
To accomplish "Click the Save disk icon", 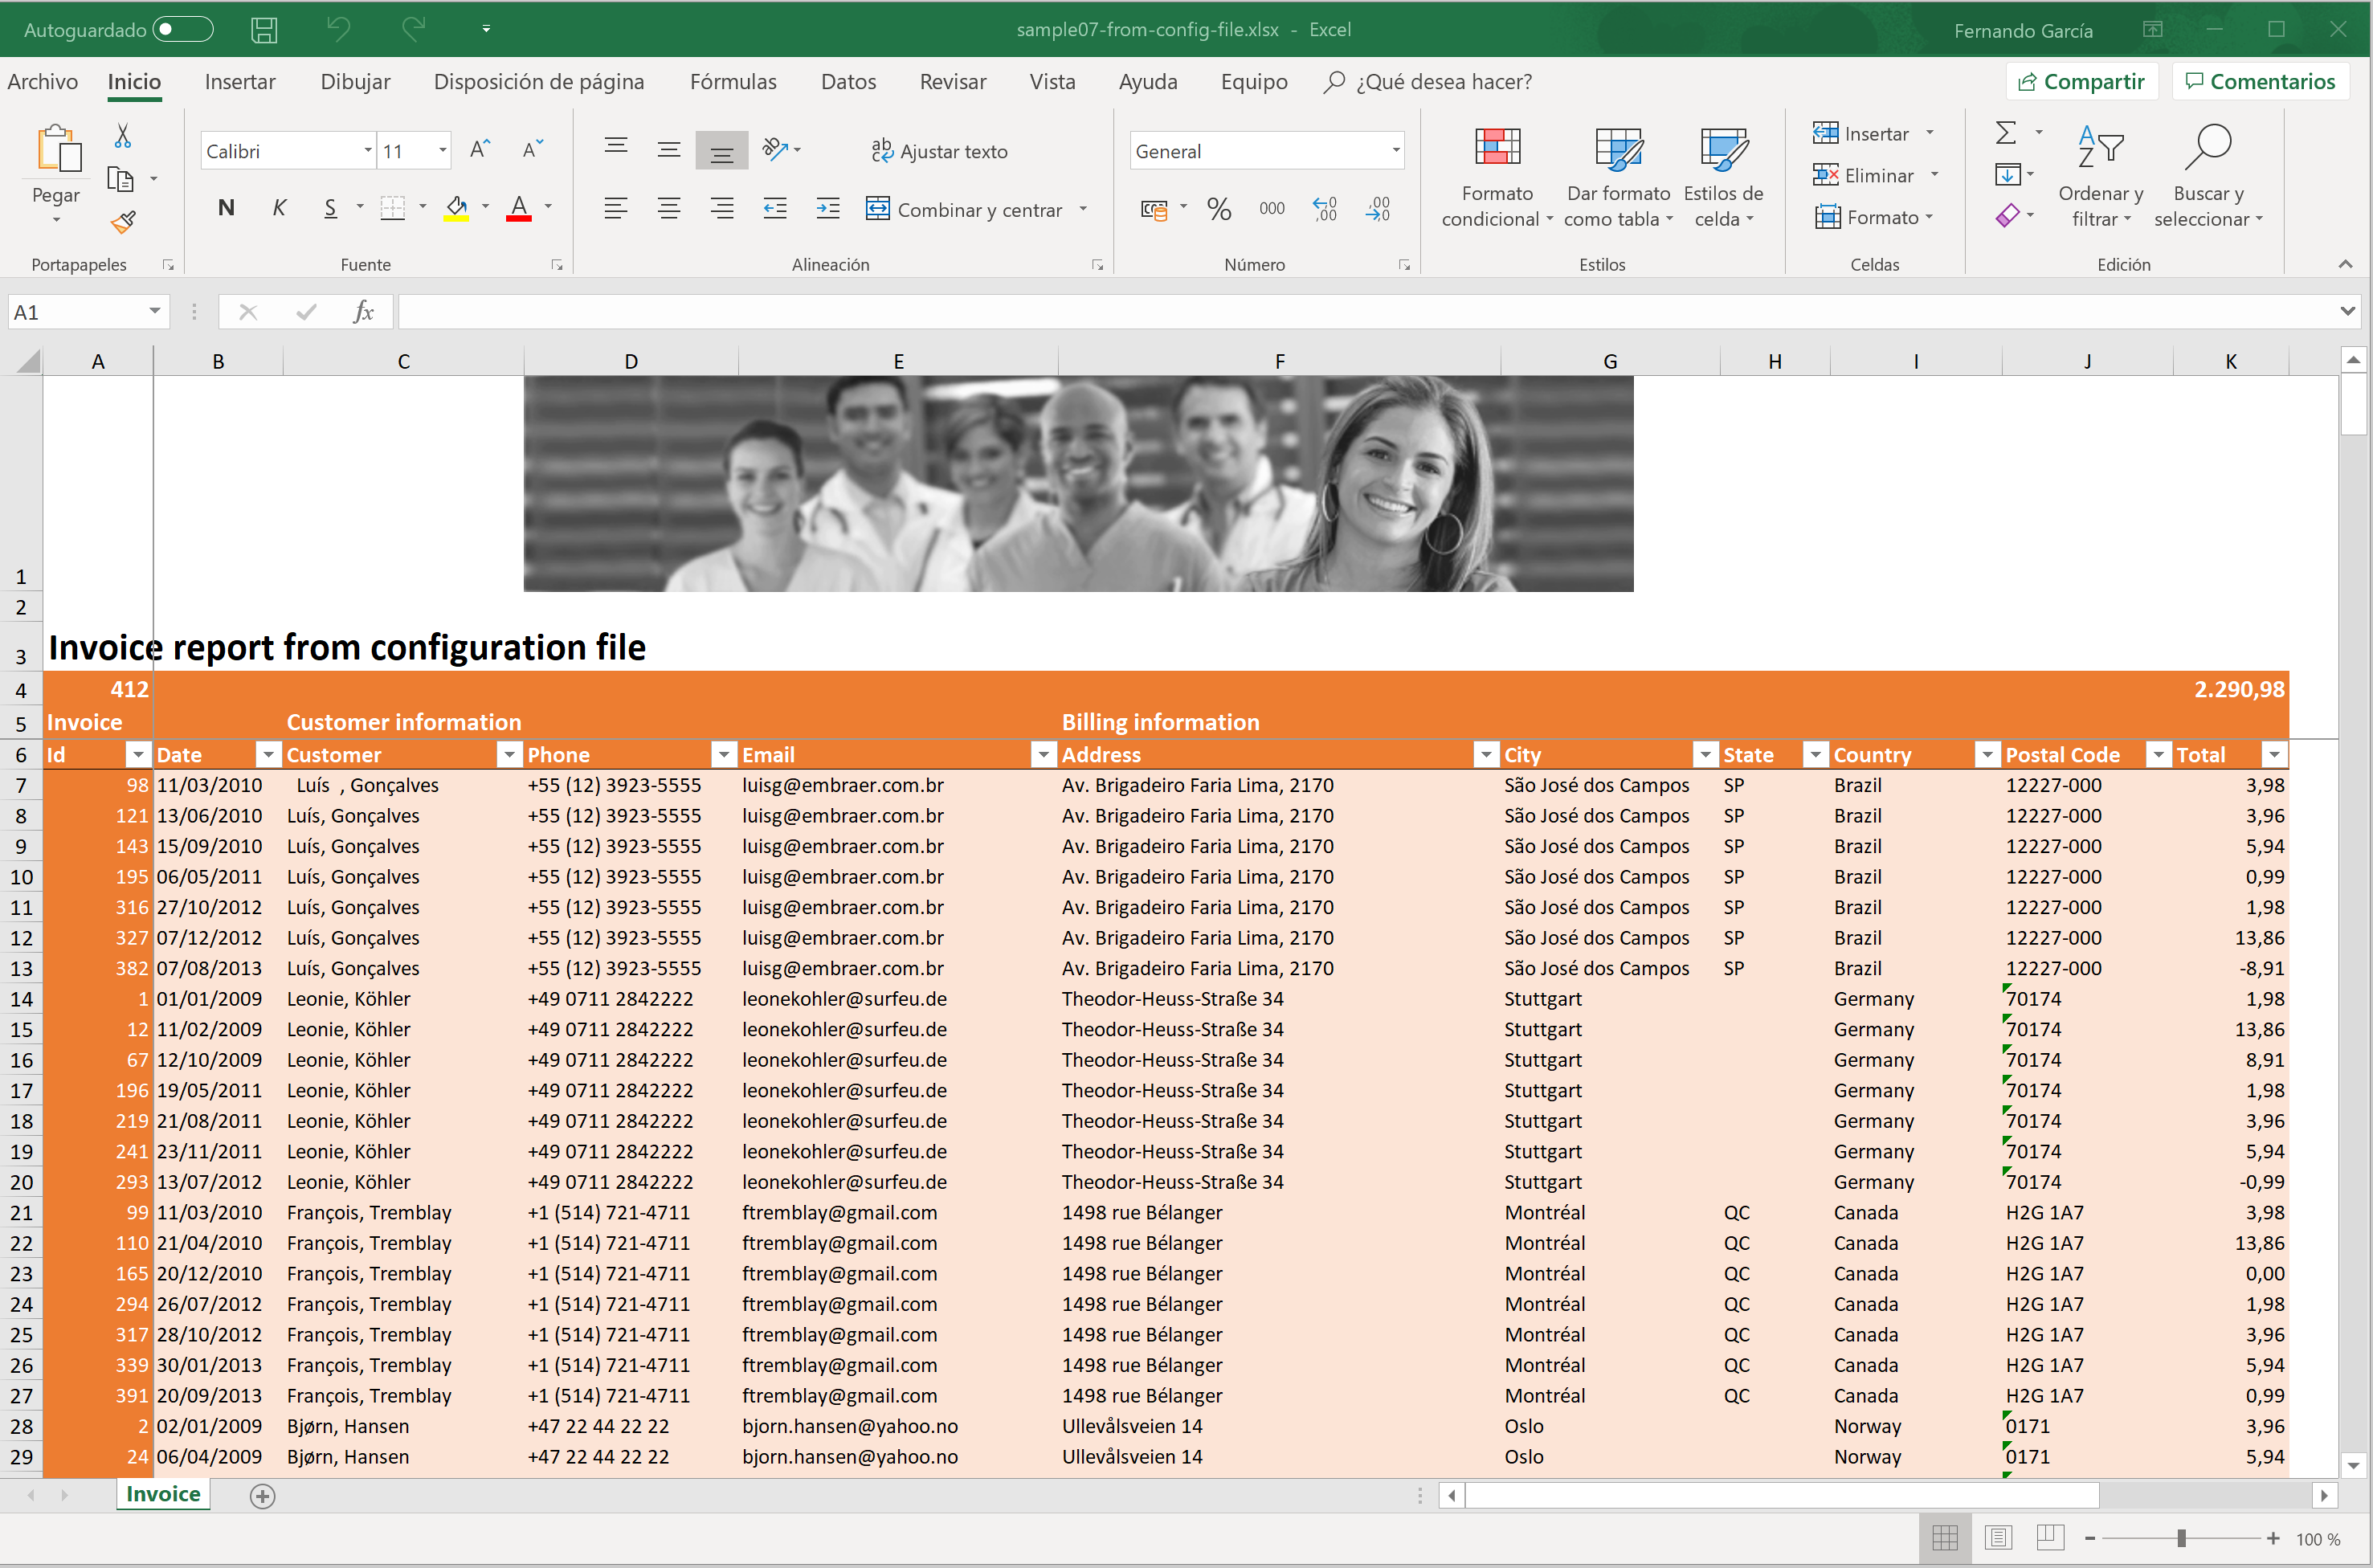I will [x=264, y=30].
